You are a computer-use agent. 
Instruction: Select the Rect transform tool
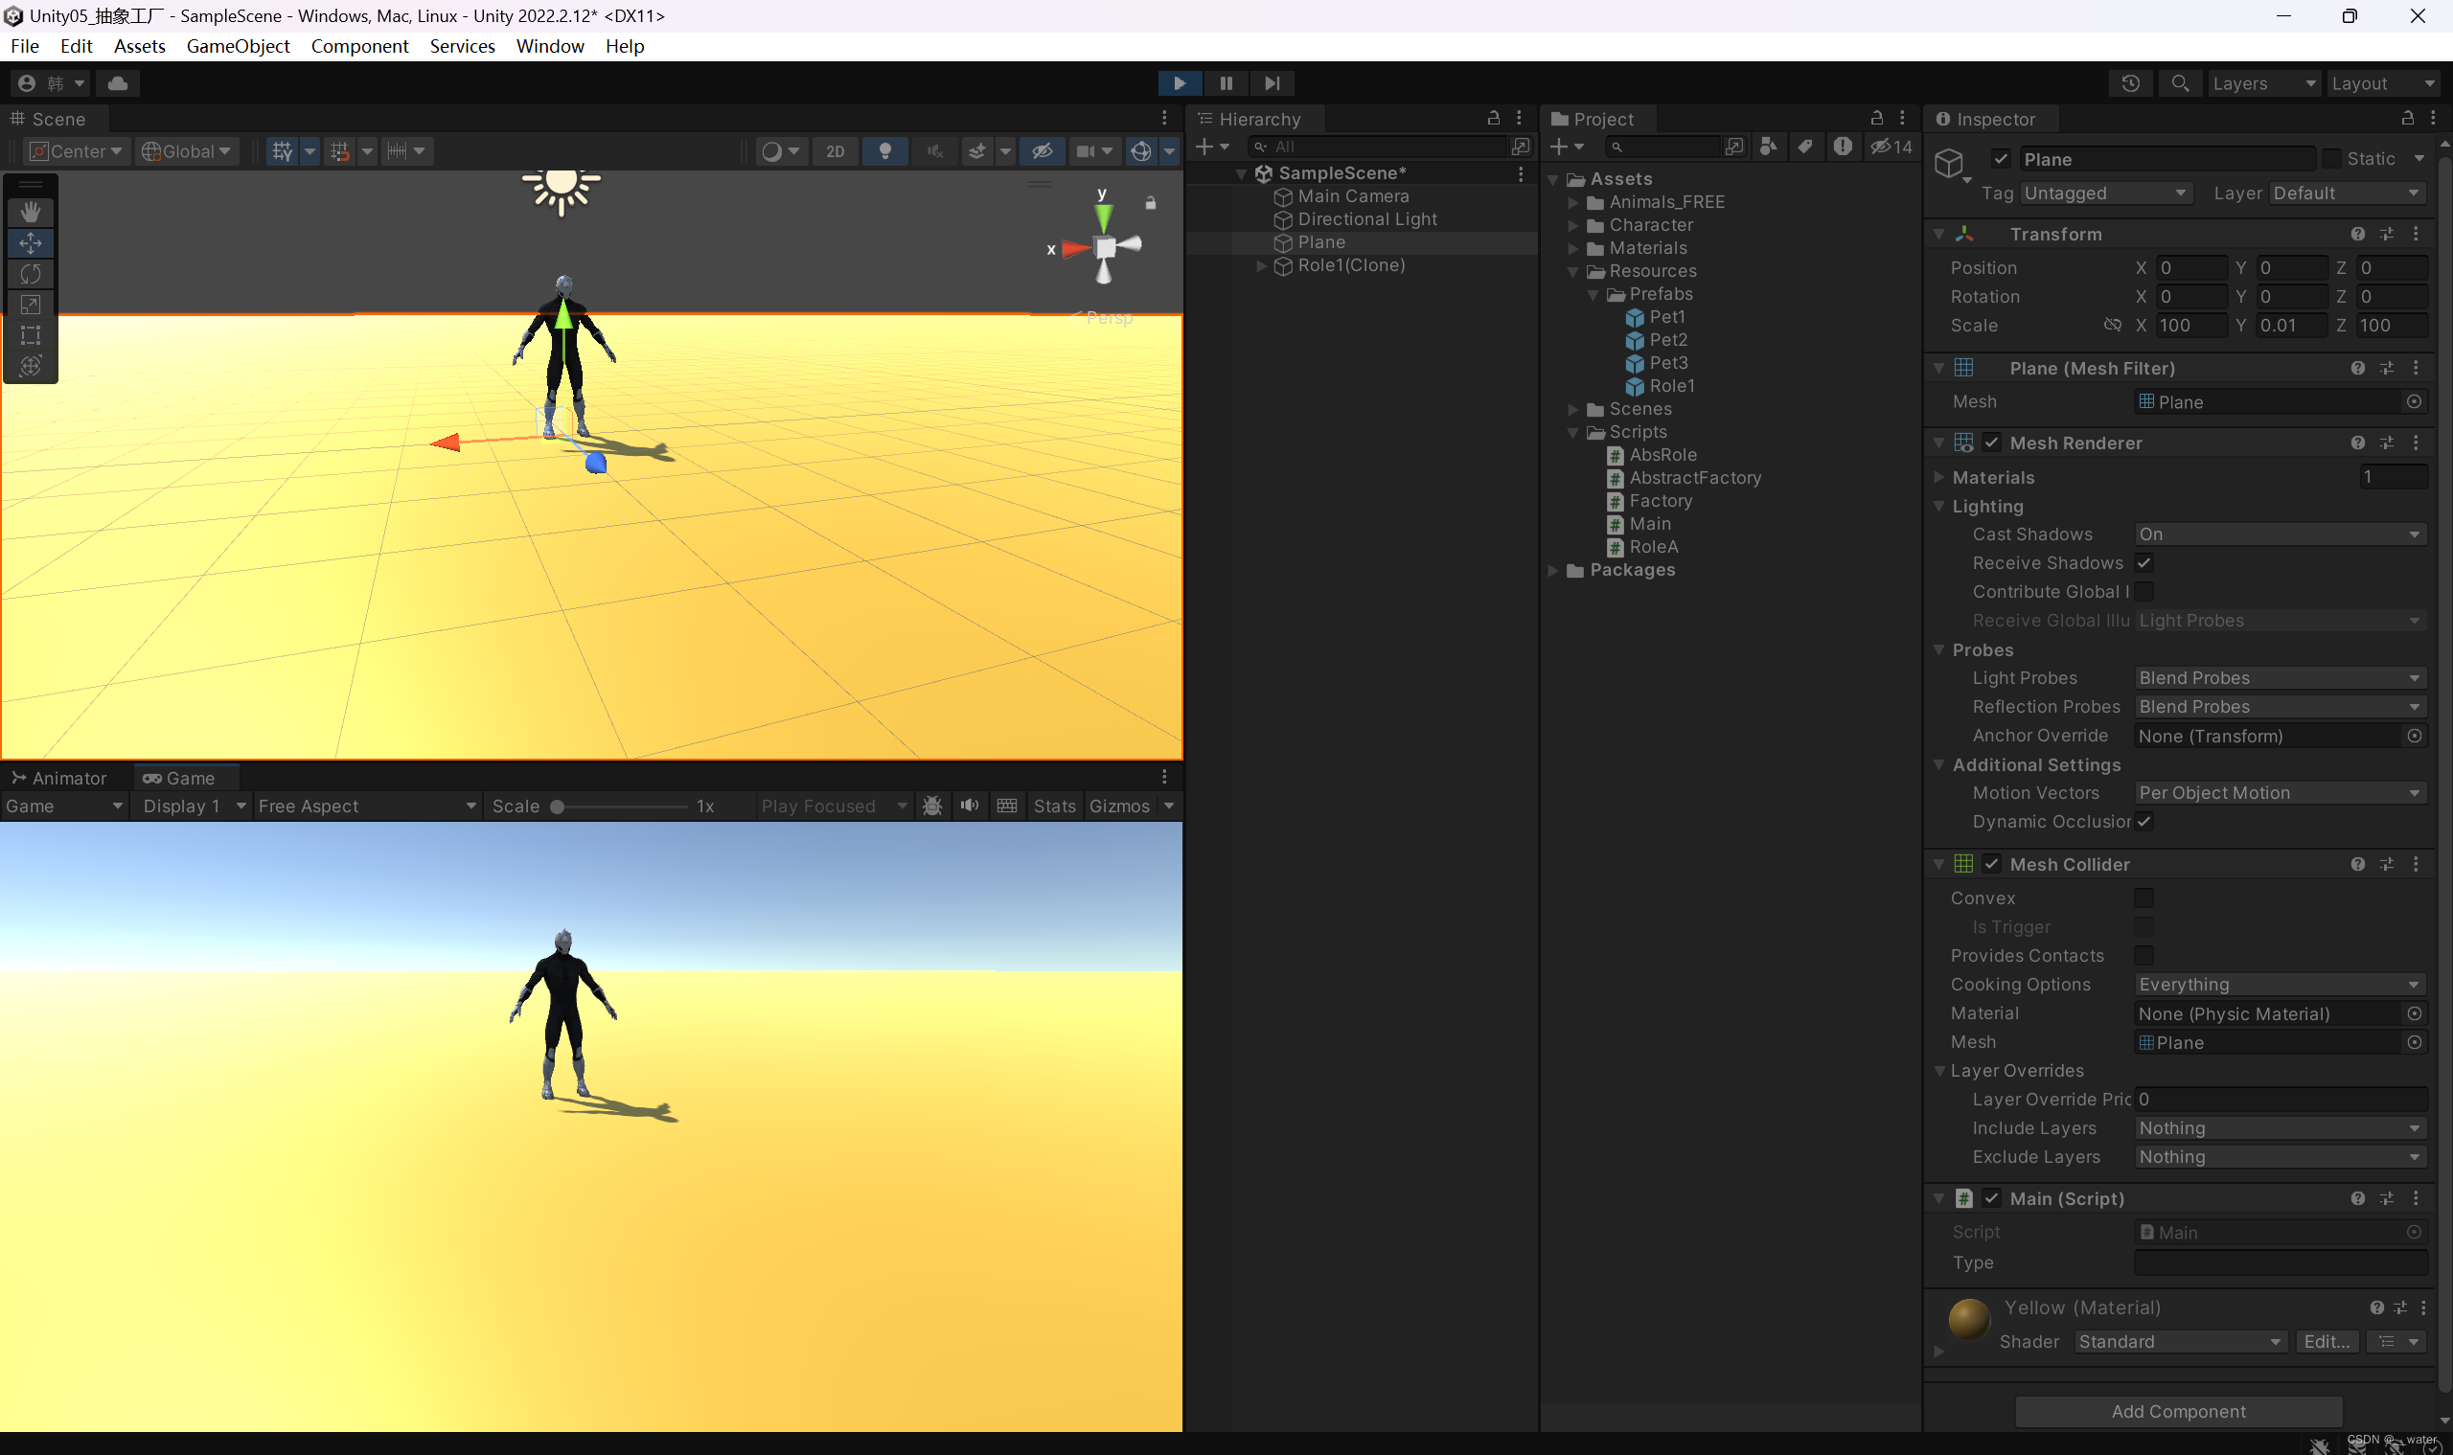tap(32, 335)
